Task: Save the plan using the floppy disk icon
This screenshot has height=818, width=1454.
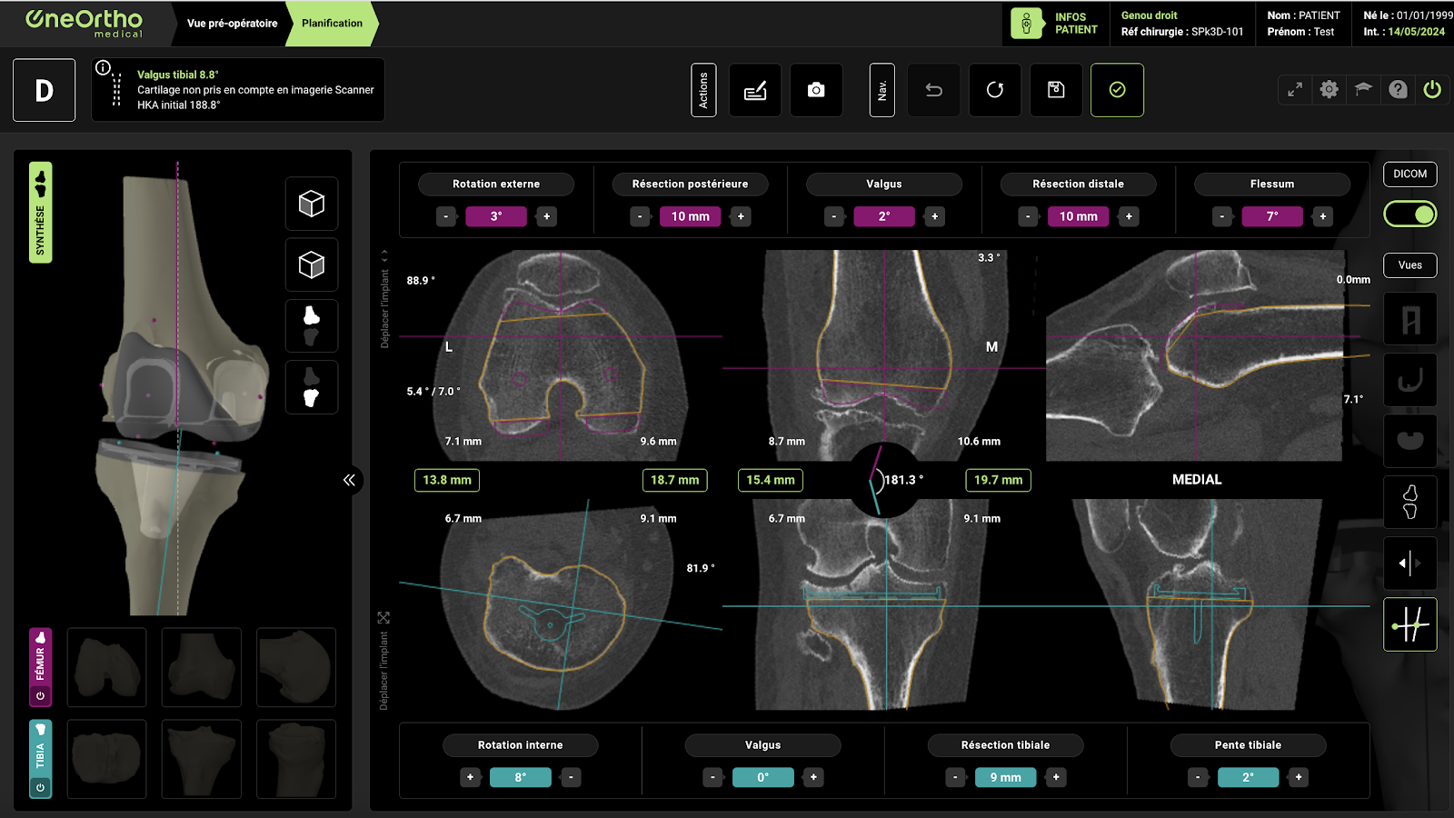Action: coord(1055,90)
